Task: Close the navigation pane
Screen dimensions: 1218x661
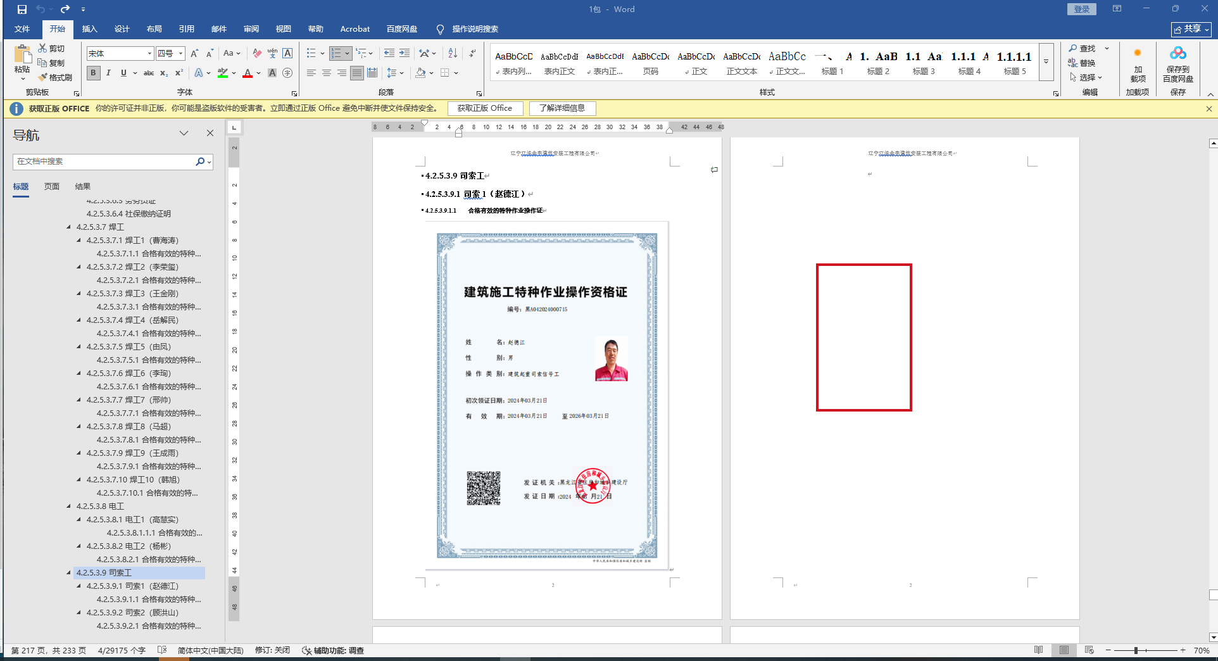Action: [210, 133]
